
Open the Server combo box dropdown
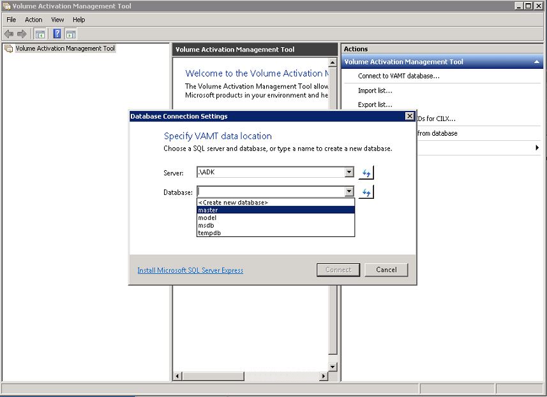pyautogui.click(x=348, y=172)
